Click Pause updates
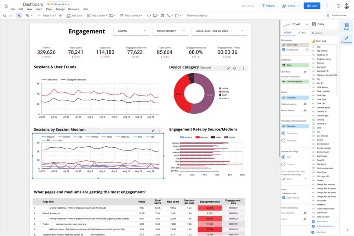Image resolution: width=354 pixels, height=236 pixels. click(337, 15)
